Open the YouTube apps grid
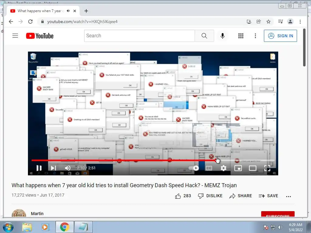This screenshot has width=311, height=233. click(241, 36)
